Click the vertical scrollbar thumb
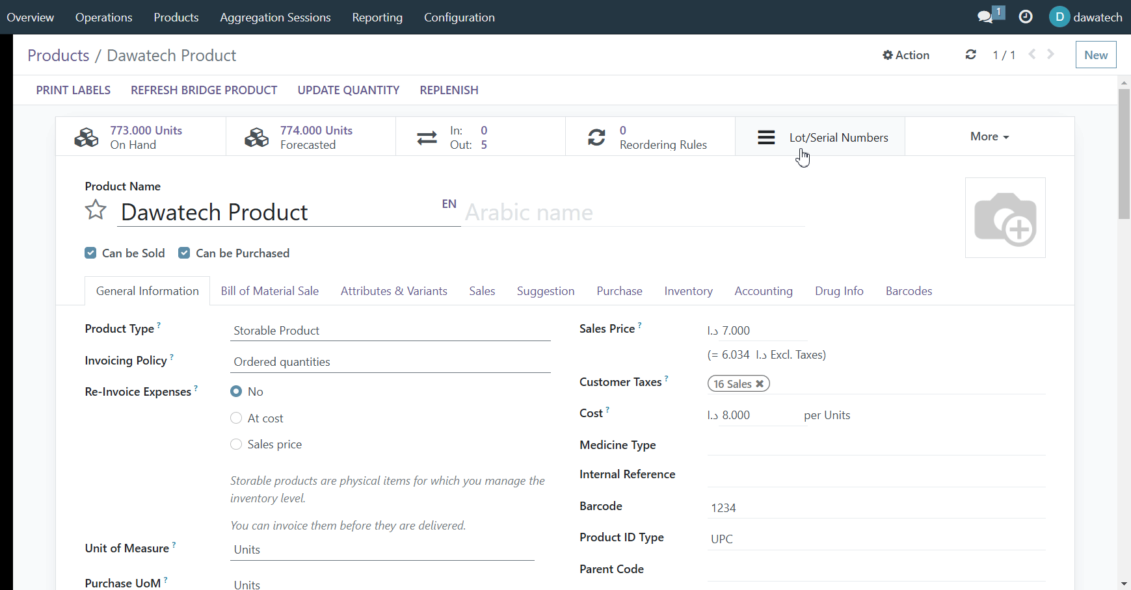Screen dimensions: 1131x590 (x=1124, y=154)
